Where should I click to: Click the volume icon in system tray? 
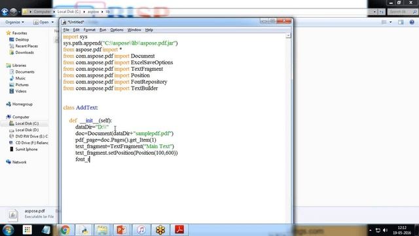(x=385, y=230)
